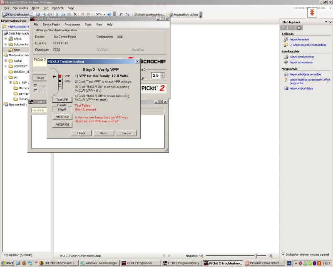Image resolution: width=333 pixels, height=267 pixels.
Task: Toggle Program Memory checkbox in PICkit 2 Programmer
Action: (x=35, y=86)
